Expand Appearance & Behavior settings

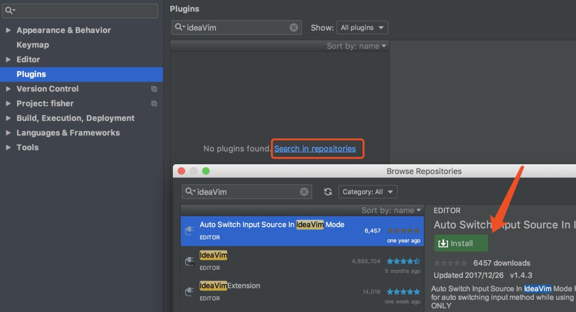coord(8,30)
